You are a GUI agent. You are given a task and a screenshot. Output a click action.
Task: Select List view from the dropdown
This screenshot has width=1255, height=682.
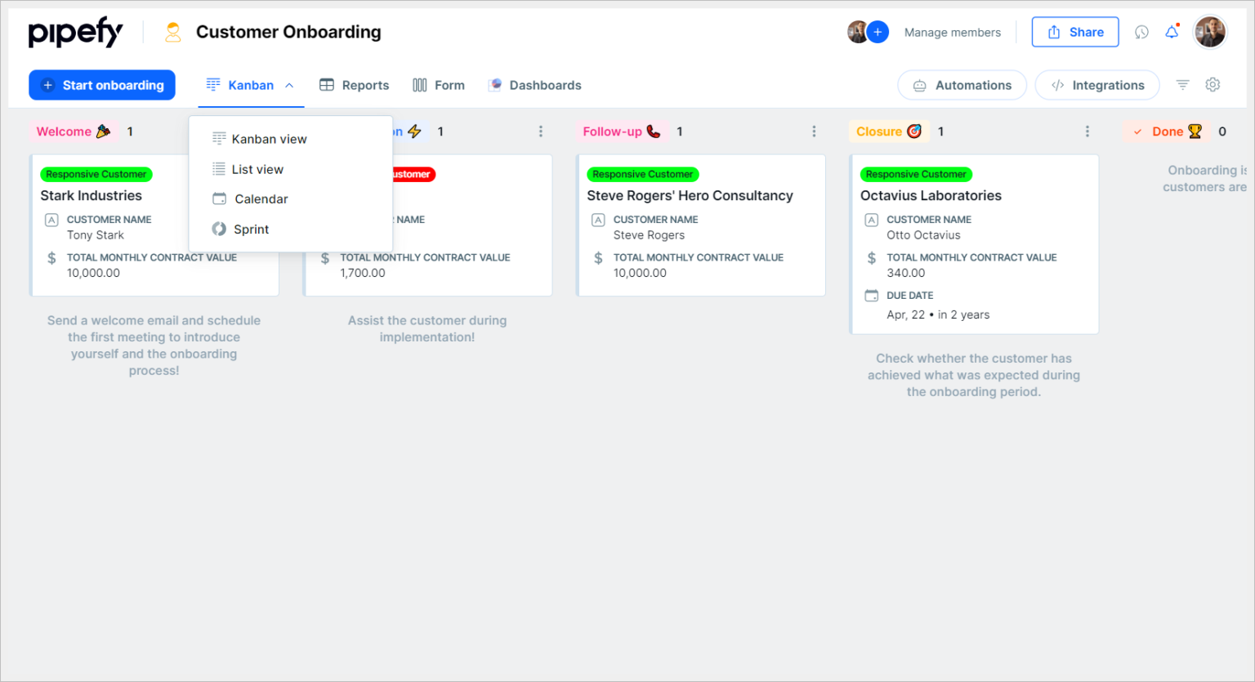pyautogui.click(x=257, y=169)
